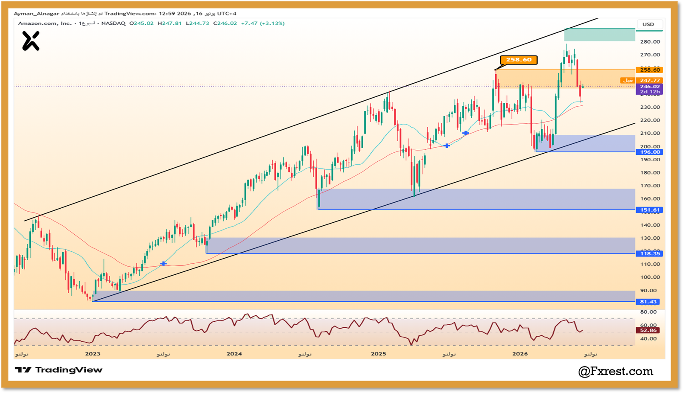
Task: Click the NASDAQ exchange label
Action: click(114, 23)
